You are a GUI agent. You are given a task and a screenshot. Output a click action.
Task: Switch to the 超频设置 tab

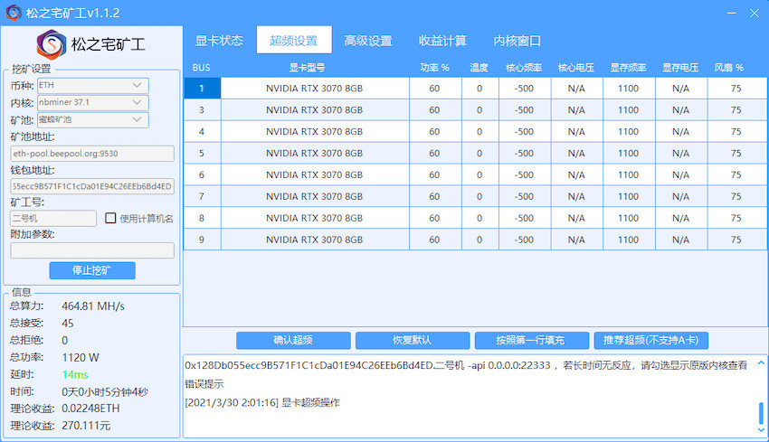pos(294,40)
